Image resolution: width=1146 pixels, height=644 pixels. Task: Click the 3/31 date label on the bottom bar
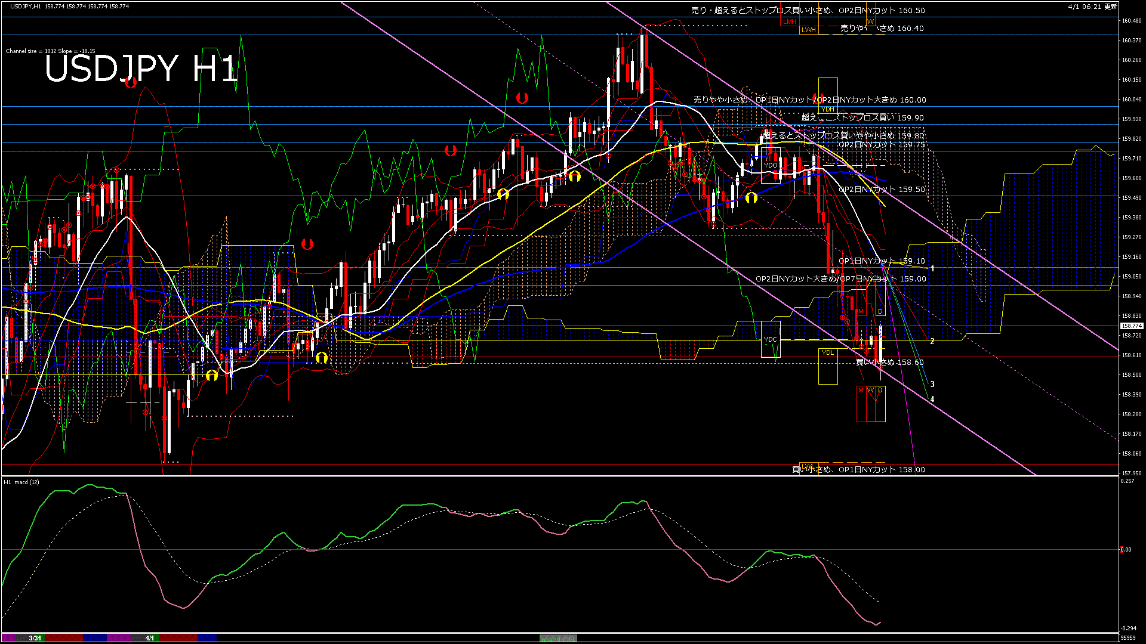click(35, 637)
